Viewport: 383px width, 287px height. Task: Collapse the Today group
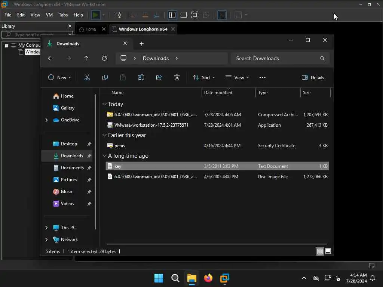105,104
